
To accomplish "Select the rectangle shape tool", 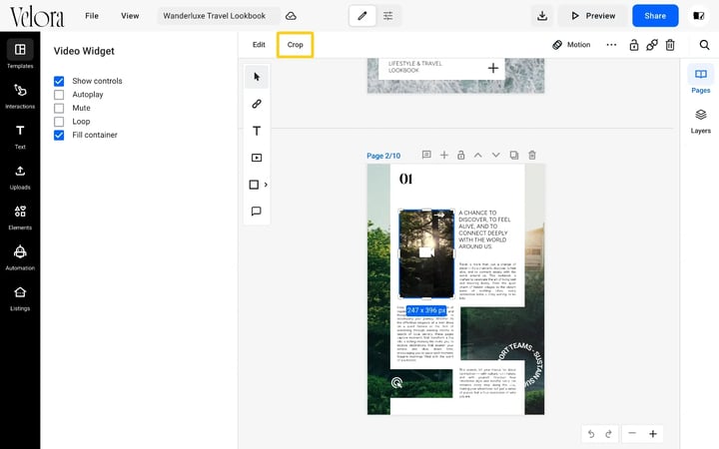I will click(254, 185).
